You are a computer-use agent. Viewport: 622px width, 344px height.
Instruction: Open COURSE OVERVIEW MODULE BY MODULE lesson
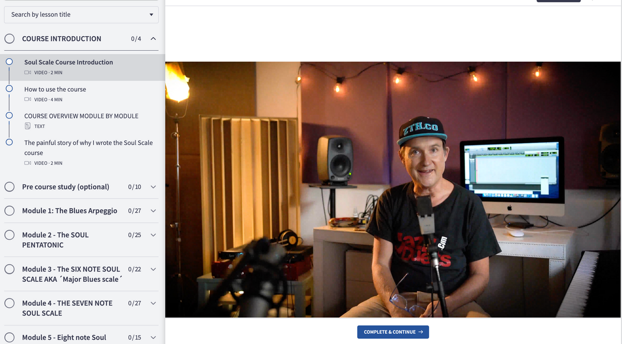(x=81, y=116)
